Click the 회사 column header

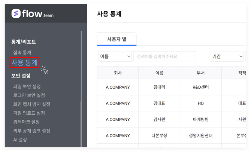pyautogui.click(x=118, y=73)
